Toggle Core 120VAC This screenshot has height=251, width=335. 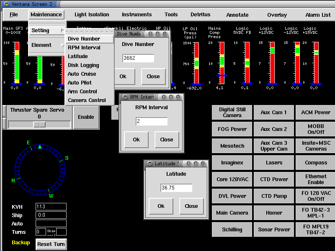pos(232,179)
